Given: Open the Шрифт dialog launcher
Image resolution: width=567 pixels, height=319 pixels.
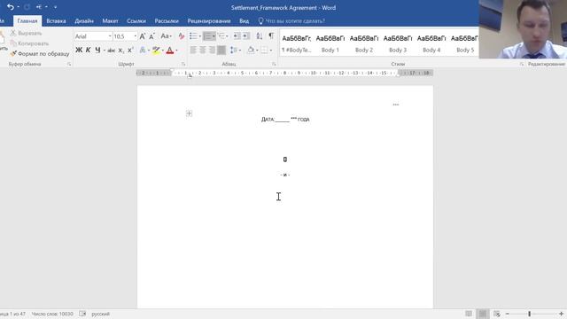Looking at the screenshot, I should click(x=183, y=64).
